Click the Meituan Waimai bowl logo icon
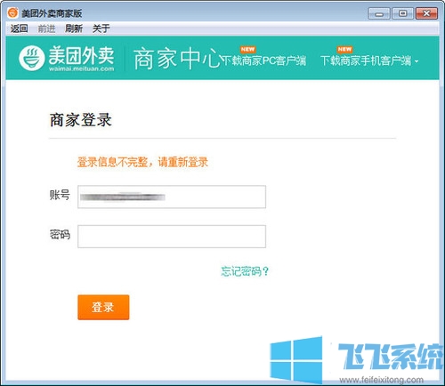The image size is (445, 386). [32, 58]
